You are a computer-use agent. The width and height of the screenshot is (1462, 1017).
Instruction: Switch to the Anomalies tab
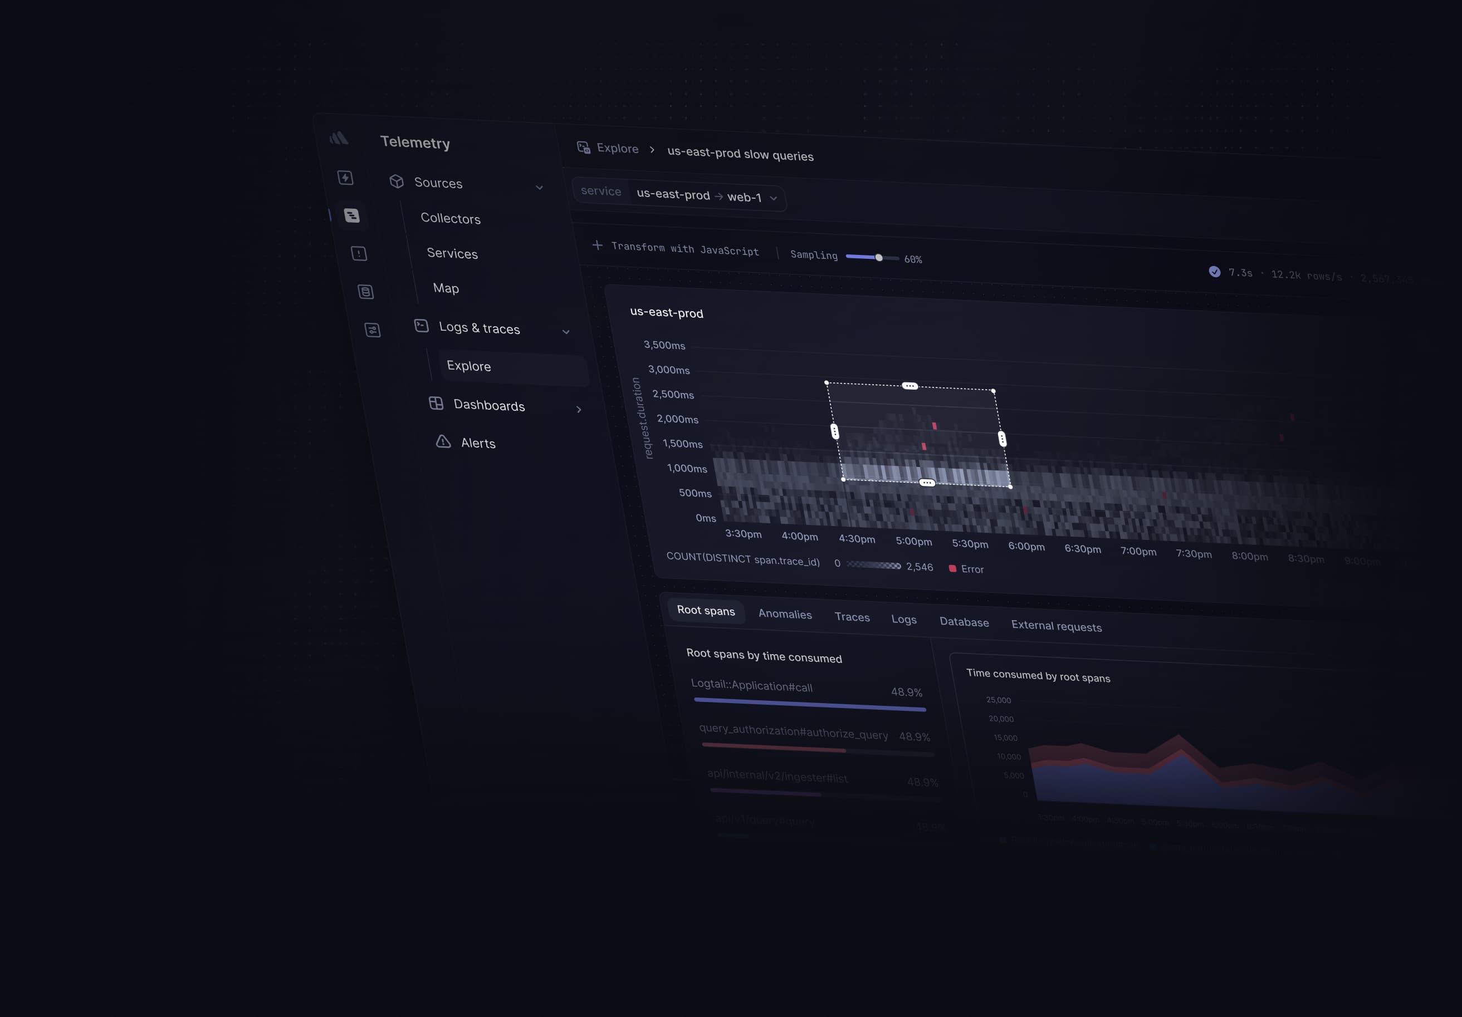point(785,614)
